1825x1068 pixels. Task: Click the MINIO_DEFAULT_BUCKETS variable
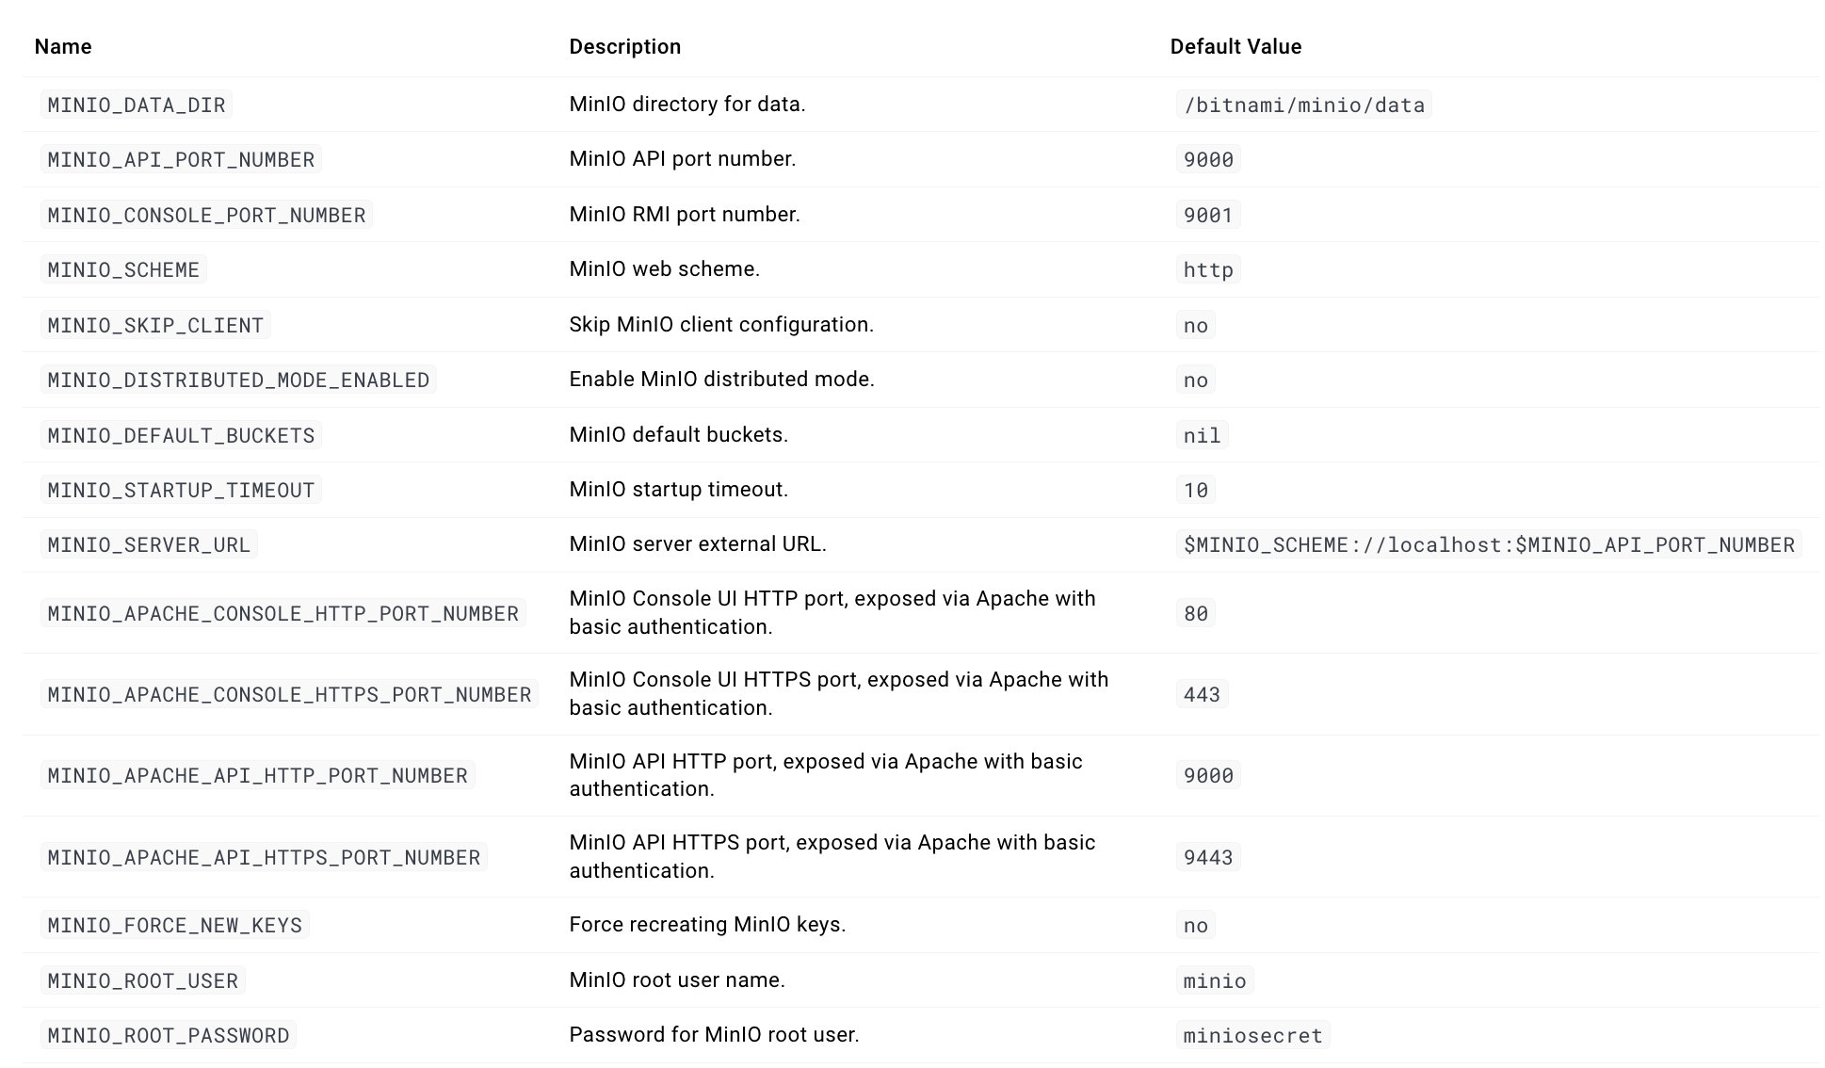[181, 435]
